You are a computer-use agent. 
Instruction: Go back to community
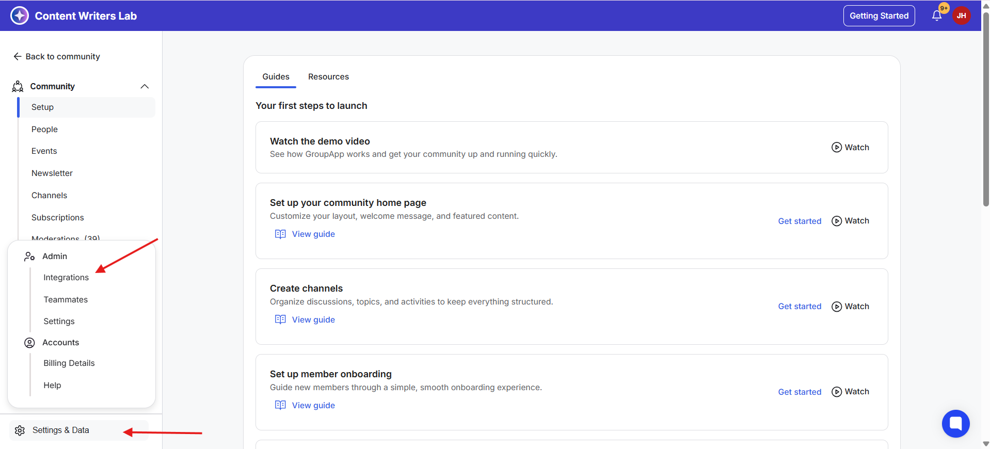pyautogui.click(x=57, y=56)
